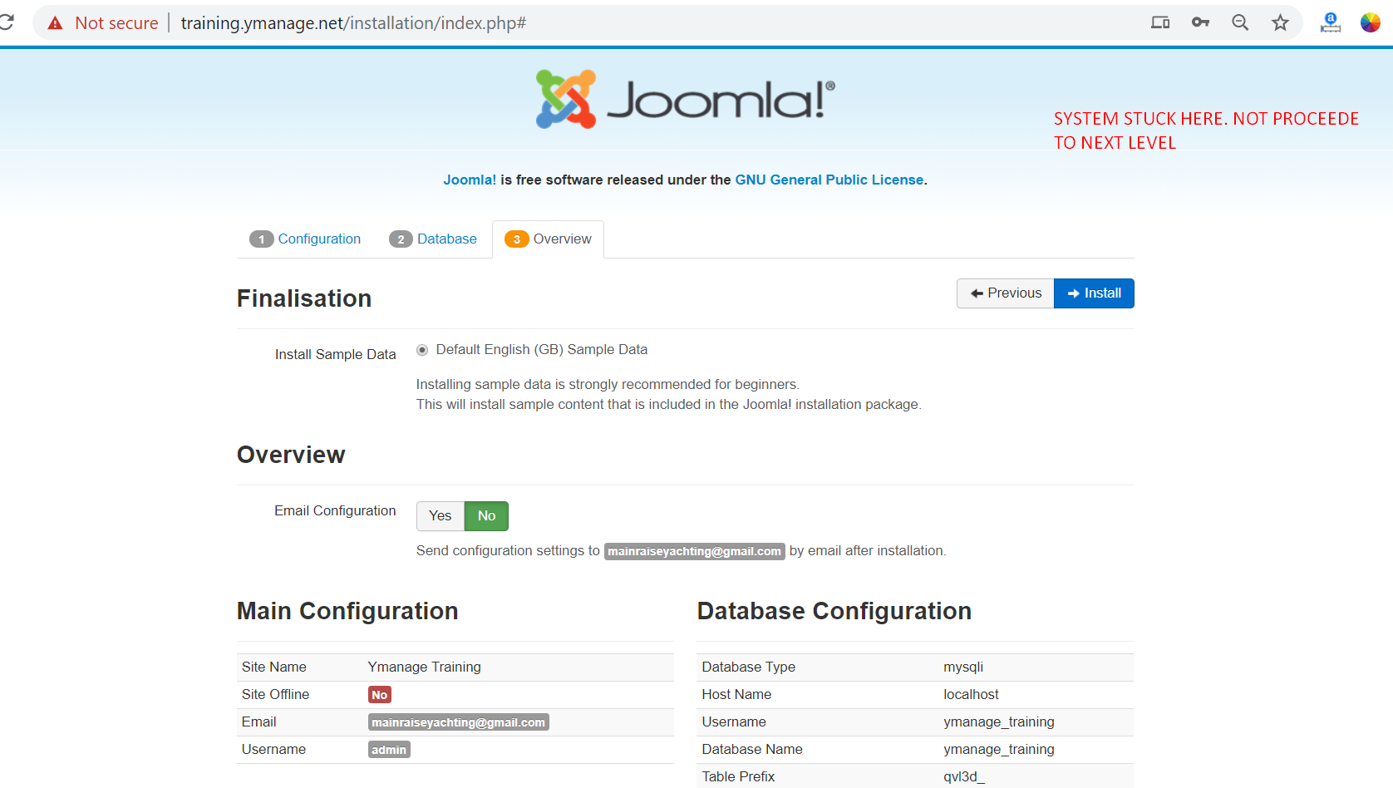
Task: Click the qvl3d_ table prefix value
Action: 964,776
